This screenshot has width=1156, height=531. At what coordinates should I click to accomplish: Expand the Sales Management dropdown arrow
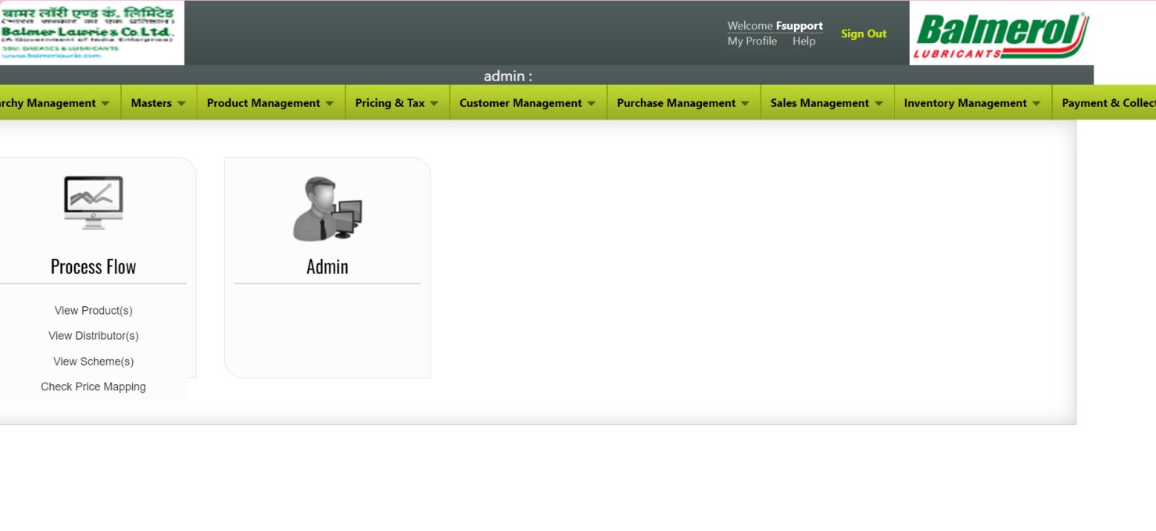point(879,104)
